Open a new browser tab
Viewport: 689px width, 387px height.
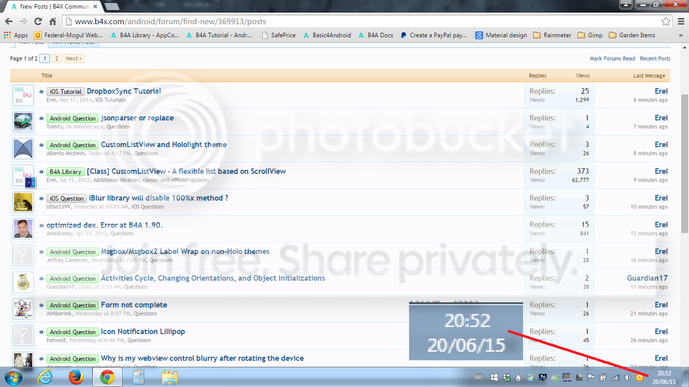(112, 6)
